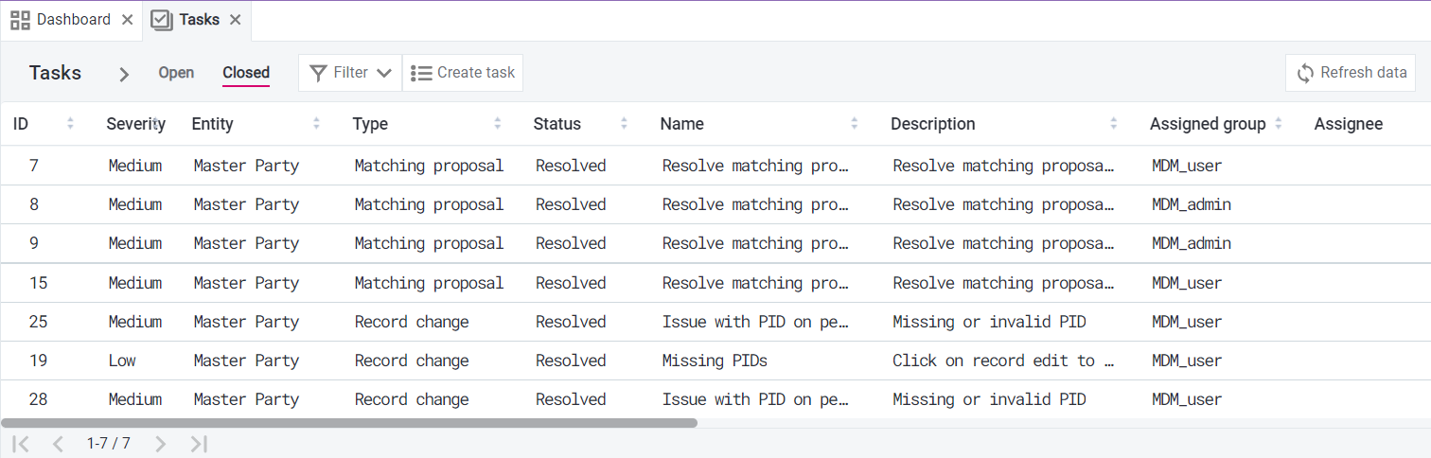This screenshot has width=1431, height=458.
Task: Jump to the last page of results
Action: tap(198, 444)
